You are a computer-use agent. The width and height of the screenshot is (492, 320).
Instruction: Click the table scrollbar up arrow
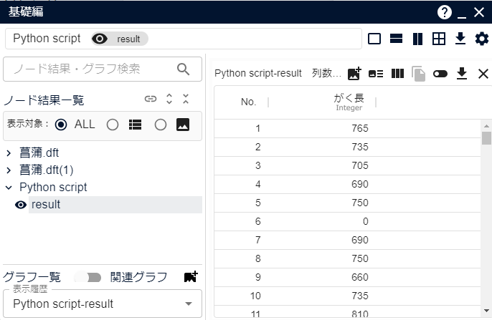(x=486, y=126)
